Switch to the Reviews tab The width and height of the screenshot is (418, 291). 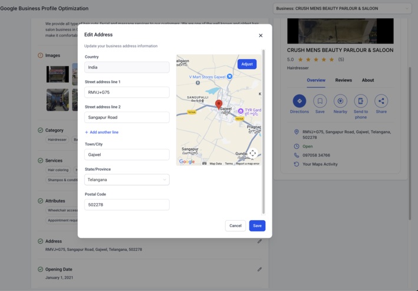click(x=343, y=80)
